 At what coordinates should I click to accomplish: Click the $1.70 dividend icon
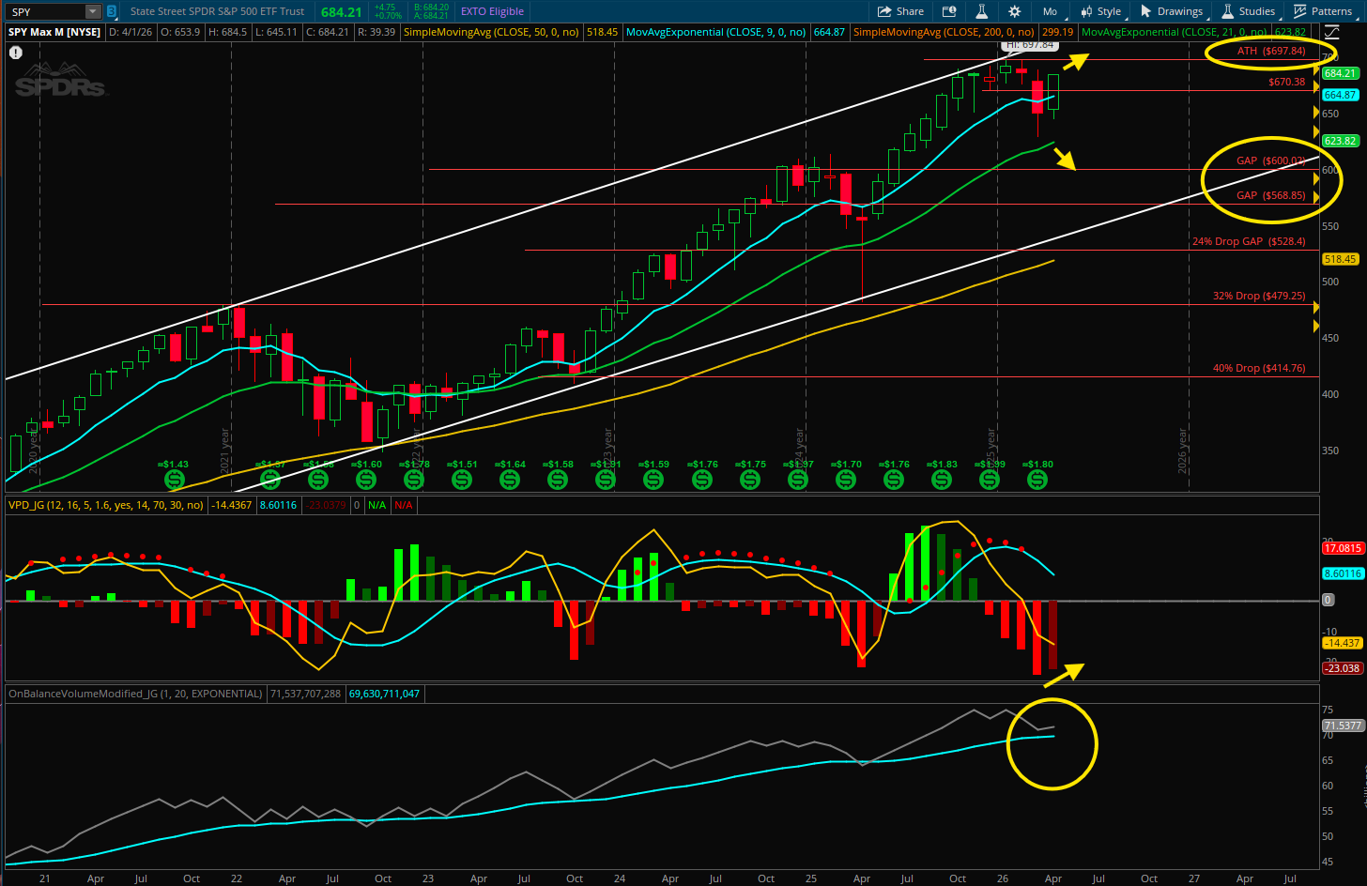[x=846, y=480]
